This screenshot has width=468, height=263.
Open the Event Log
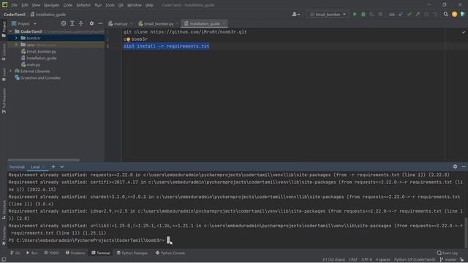coord(447,253)
